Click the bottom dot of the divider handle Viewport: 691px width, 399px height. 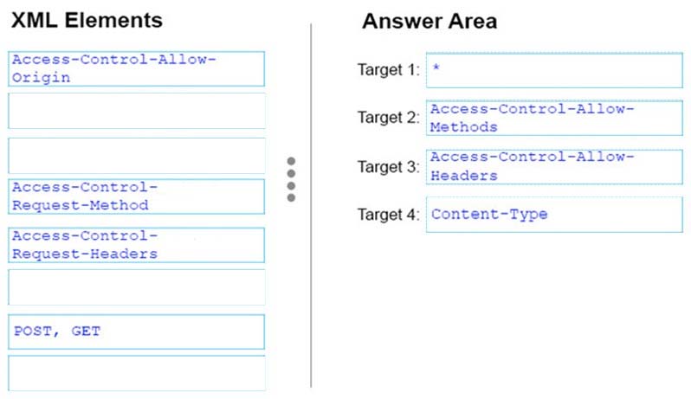[291, 197]
